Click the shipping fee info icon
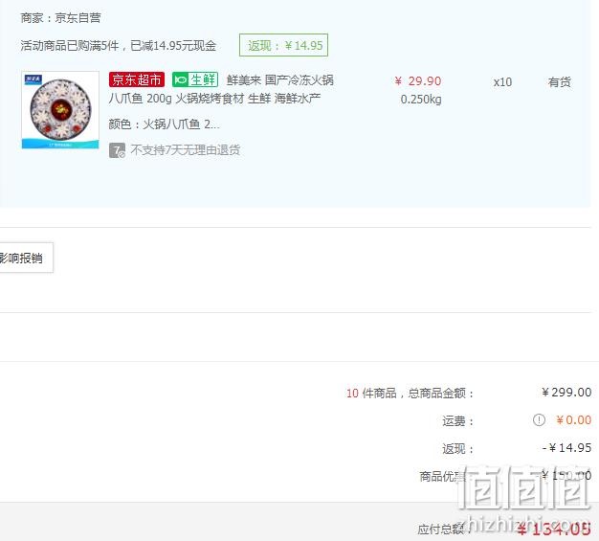Screen dimensions: 599x541 (539, 420)
